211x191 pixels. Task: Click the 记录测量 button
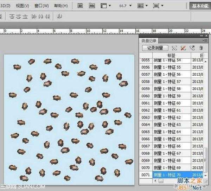tap(155, 48)
